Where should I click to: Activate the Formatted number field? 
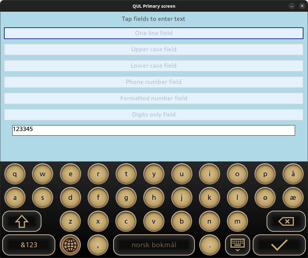(x=154, y=98)
